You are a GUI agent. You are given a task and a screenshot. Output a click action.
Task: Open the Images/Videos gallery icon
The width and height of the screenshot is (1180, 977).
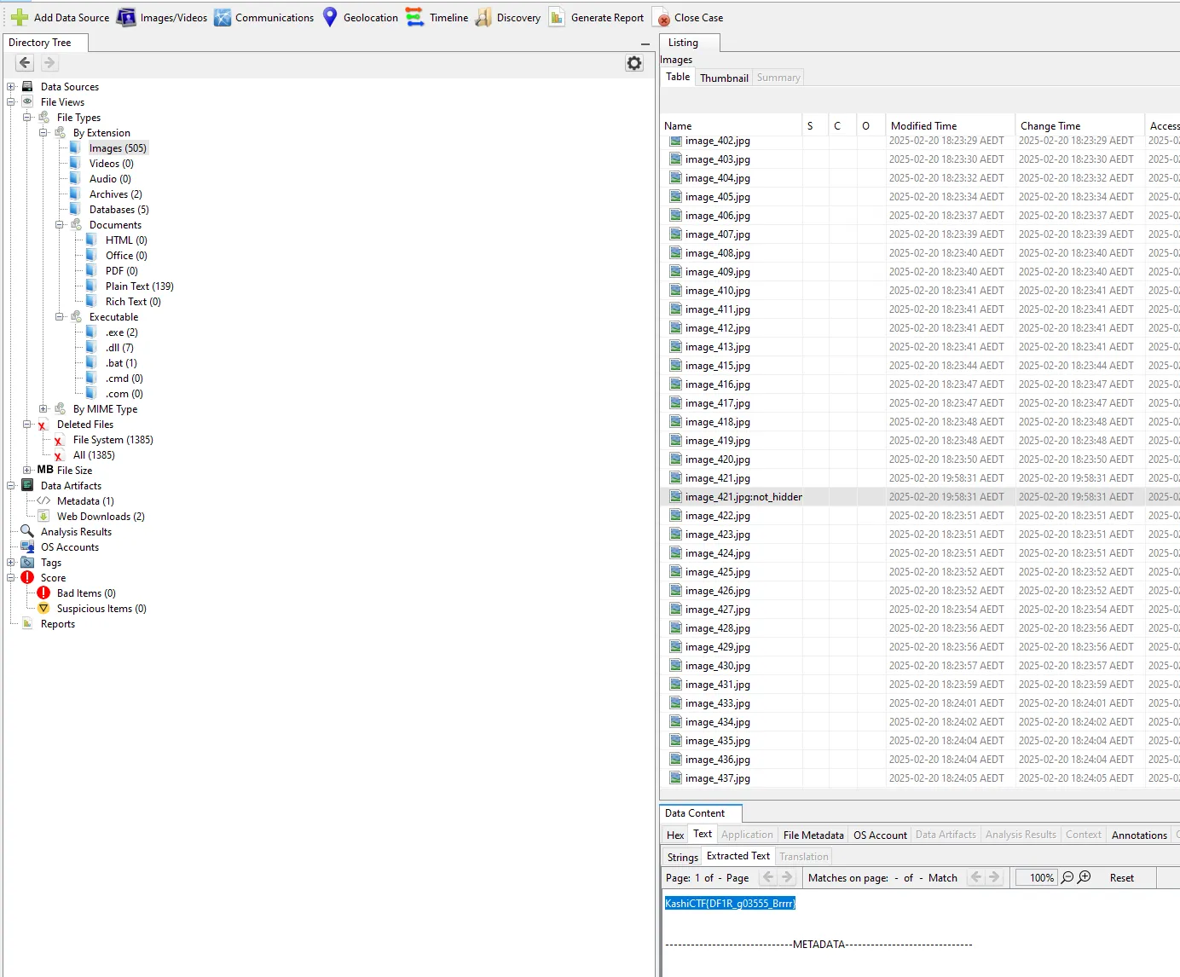click(x=126, y=17)
